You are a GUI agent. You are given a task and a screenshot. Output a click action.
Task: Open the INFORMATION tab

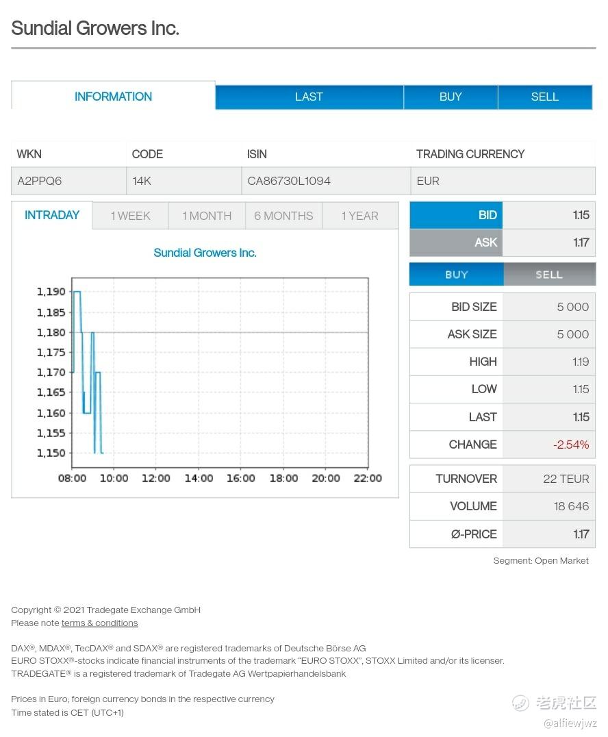(113, 97)
